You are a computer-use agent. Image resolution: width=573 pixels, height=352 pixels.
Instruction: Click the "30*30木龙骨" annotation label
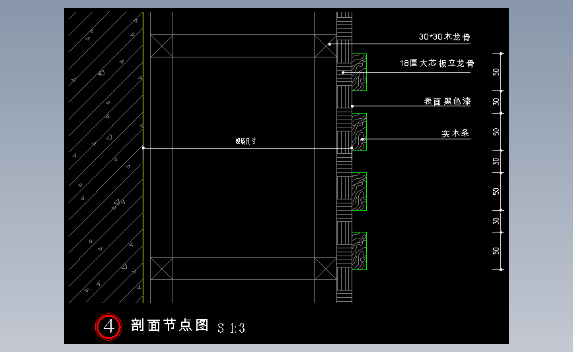coord(444,37)
